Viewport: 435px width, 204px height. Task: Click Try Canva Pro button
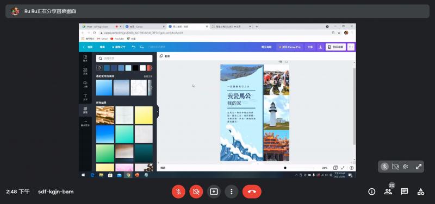pos(290,47)
